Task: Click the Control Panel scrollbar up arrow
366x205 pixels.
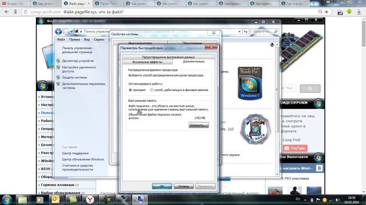Action: click(x=277, y=44)
